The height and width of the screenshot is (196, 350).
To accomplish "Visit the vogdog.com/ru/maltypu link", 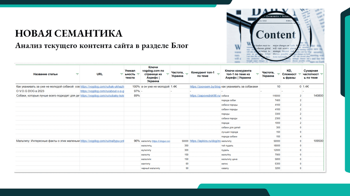I will (x=102, y=141).
